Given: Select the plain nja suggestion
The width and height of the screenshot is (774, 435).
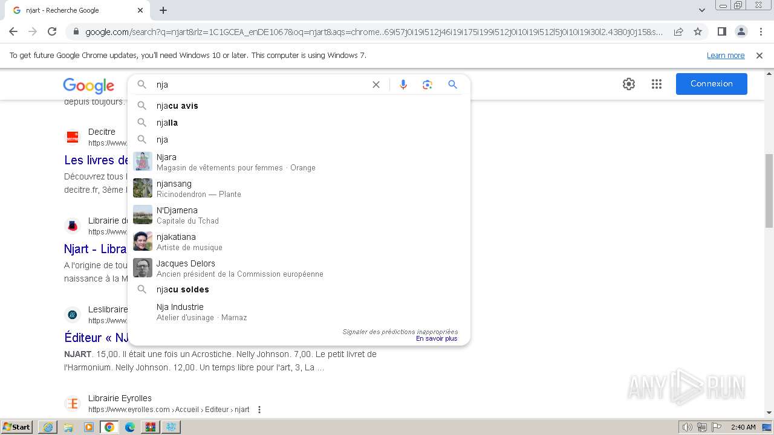Looking at the screenshot, I should (299, 140).
